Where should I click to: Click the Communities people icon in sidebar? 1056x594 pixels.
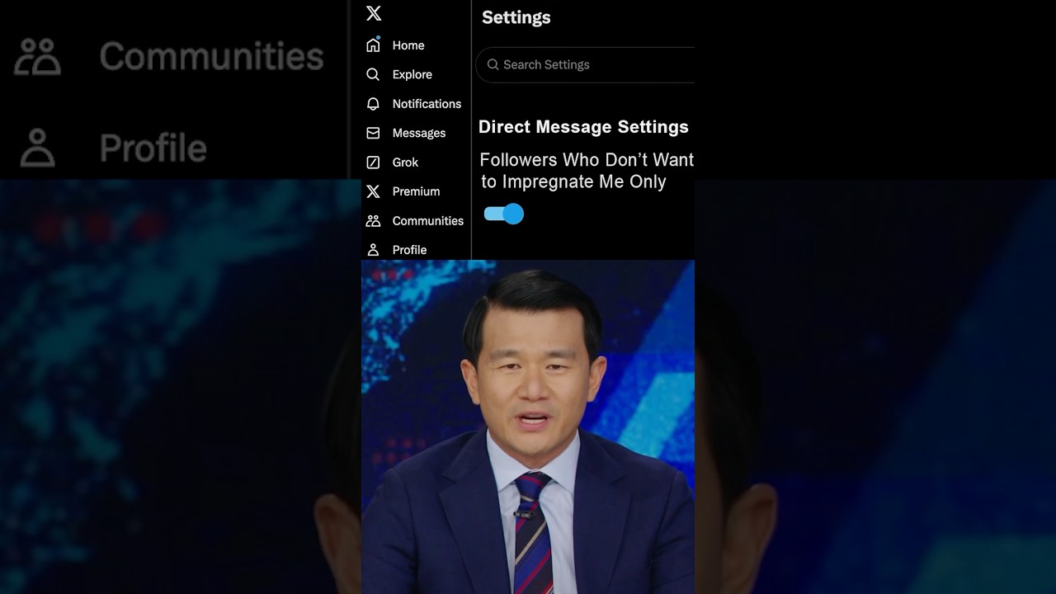pos(373,220)
